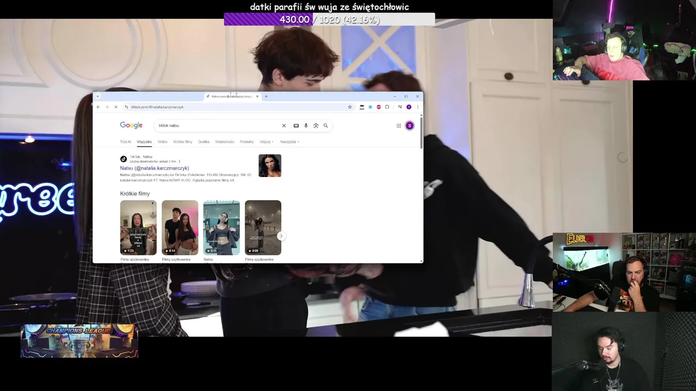Image resolution: width=696 pixels, height=391 pixels.
Task: Select the Wszystko results tab
Action: pos(144,142)
